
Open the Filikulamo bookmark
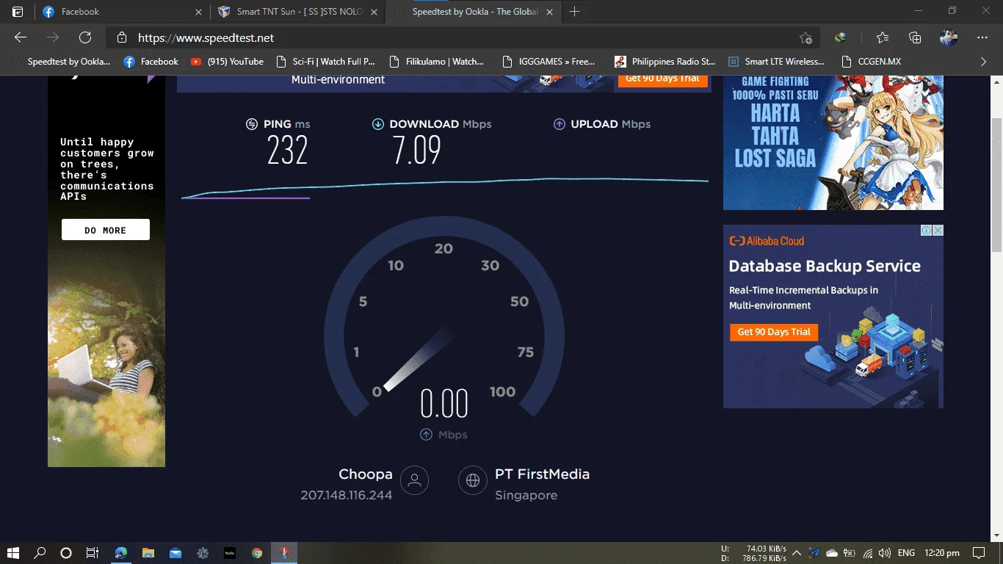pos(436,62)
